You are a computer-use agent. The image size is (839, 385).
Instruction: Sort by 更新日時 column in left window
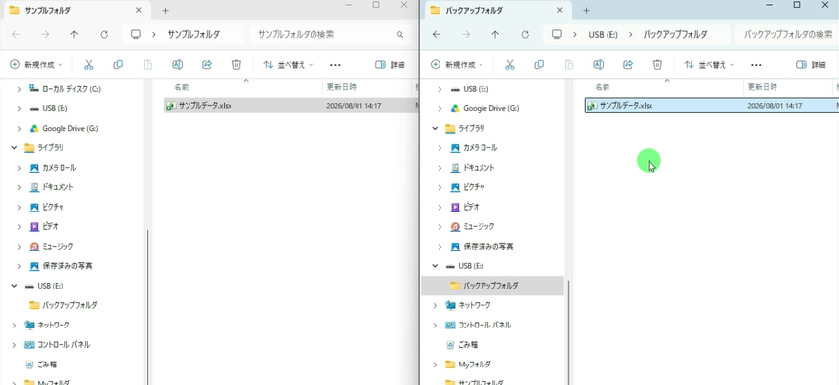342,87
